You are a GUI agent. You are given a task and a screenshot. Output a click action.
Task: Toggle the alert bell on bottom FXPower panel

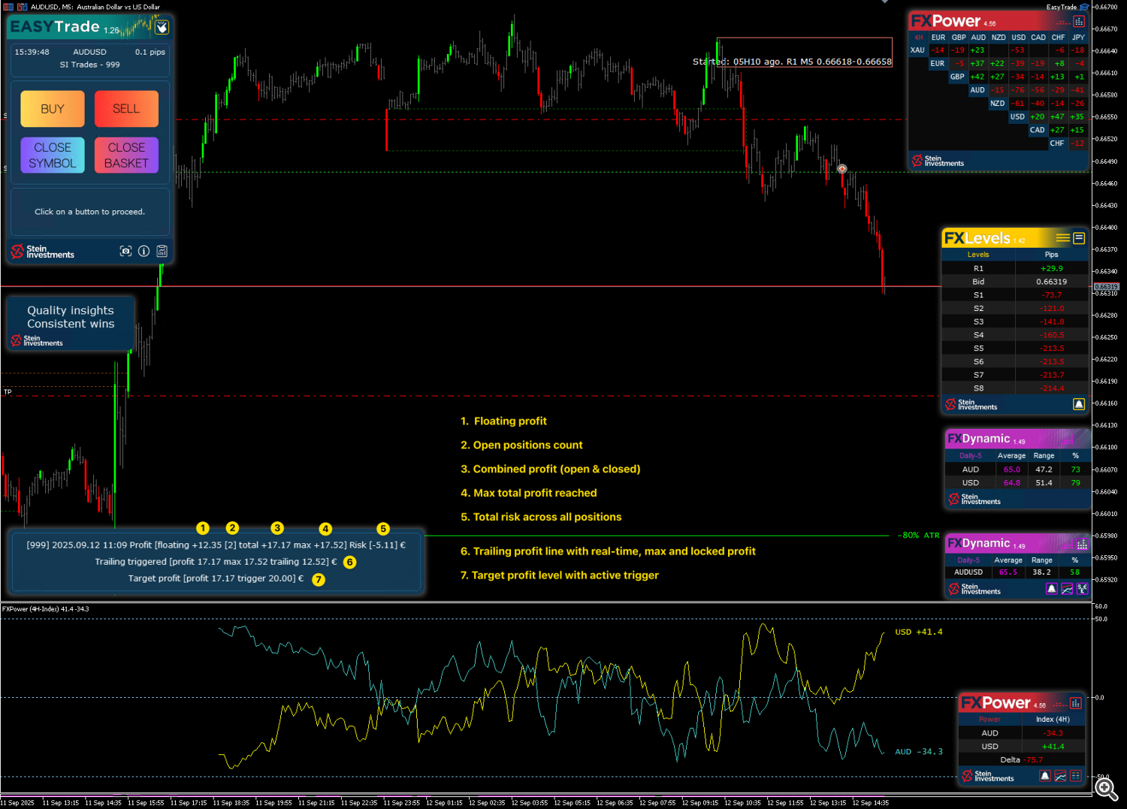pyautogui.click(x=1045, y=776)
